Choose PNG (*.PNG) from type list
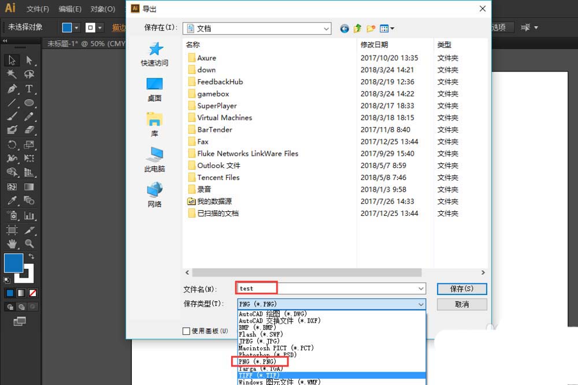Screen dimensions: 578x385 pos(257,361)
